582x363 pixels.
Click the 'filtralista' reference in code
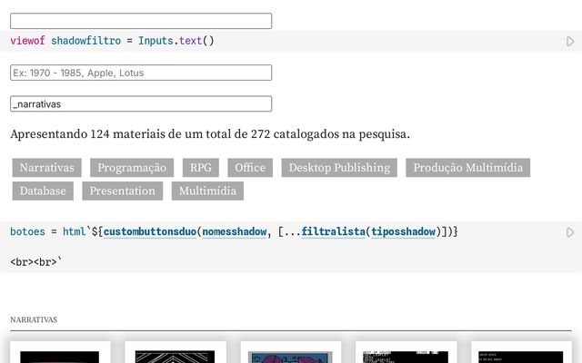click(x=334, y=232)
